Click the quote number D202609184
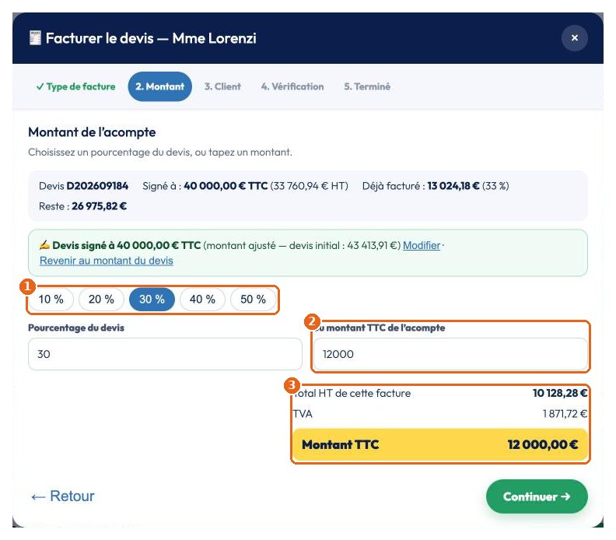The width and height of the screenshot is (616, 540). click(x=97, y=186)
